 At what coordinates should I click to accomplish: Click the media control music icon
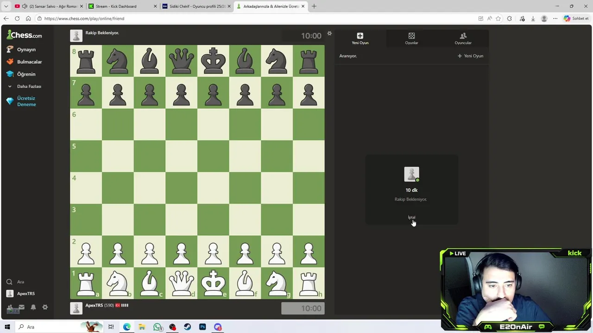pyautogui.click(x=522, y=18)
